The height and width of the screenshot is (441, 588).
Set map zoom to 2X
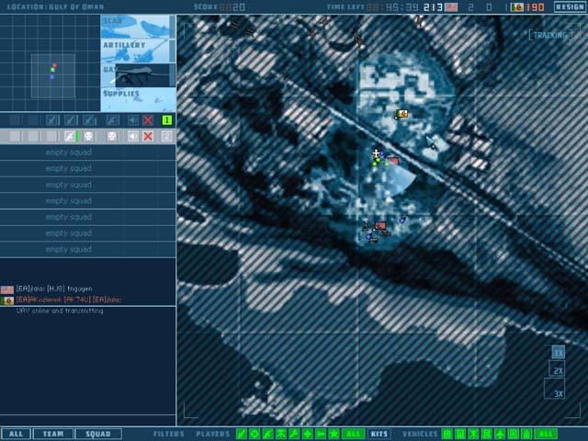click(x=558, y=370)
